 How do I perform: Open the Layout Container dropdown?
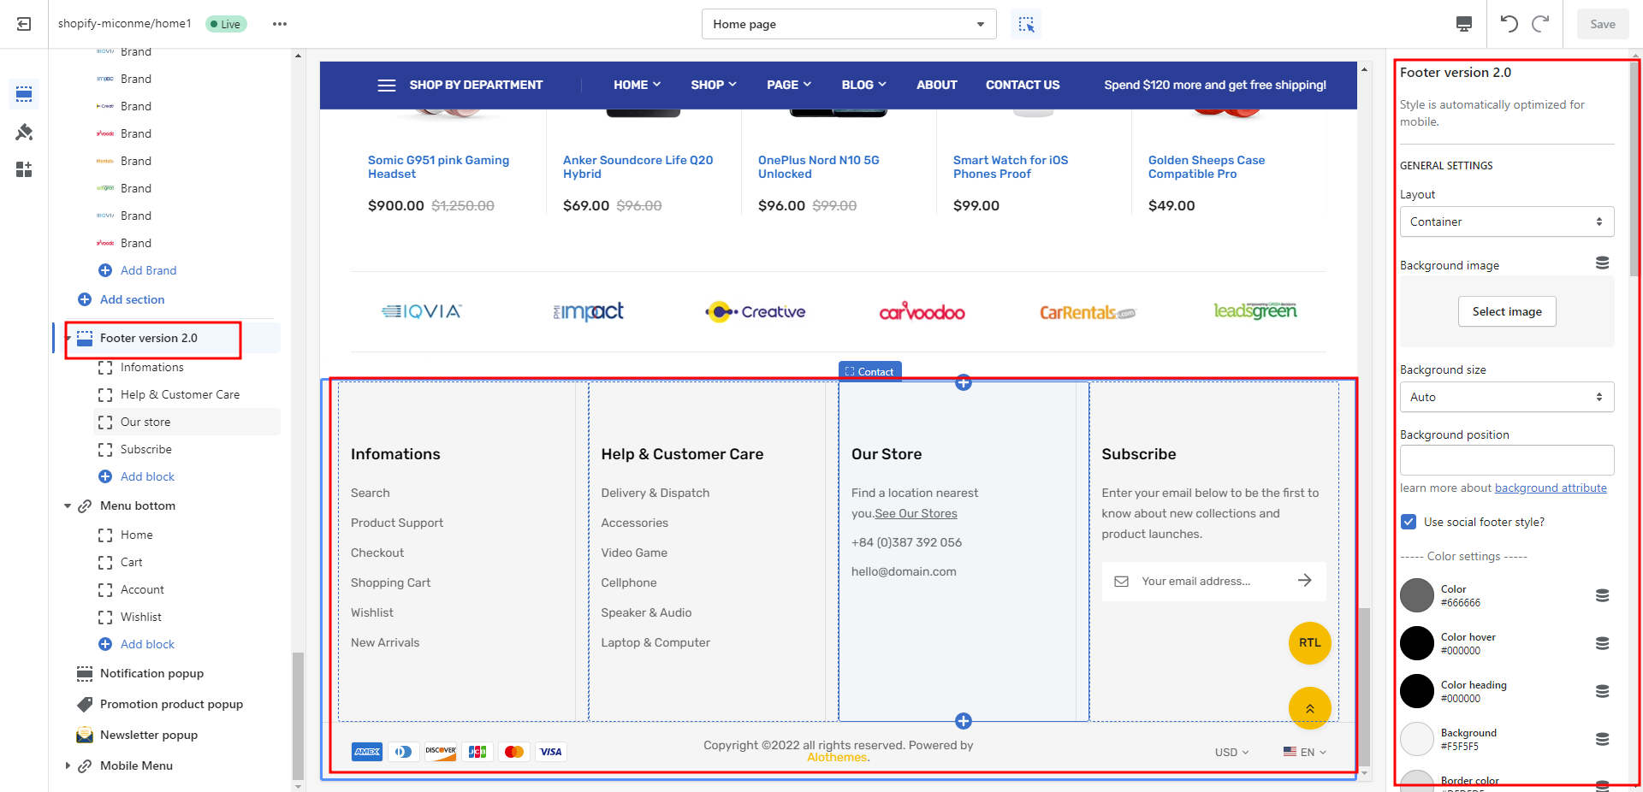click(x=1506, y=222)
